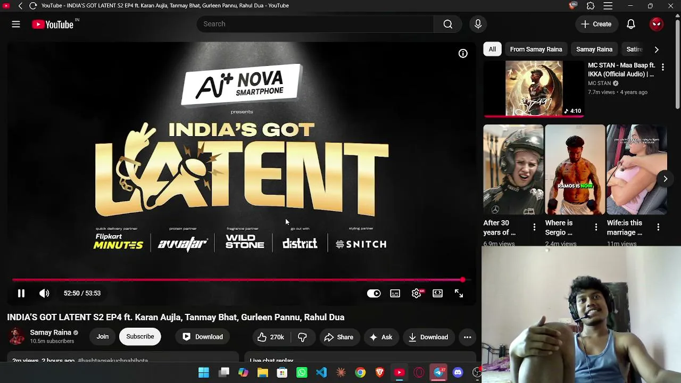Select the 'Samay Raina' chip

[594, 49]
